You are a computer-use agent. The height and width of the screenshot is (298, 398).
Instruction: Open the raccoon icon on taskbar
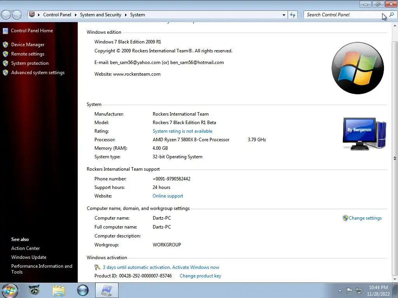[34, 290]
